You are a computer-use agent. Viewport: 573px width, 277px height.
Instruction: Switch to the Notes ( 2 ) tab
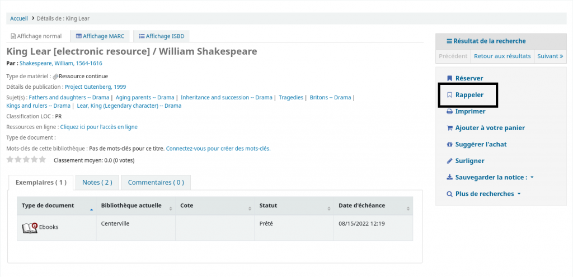coord(97,182)
